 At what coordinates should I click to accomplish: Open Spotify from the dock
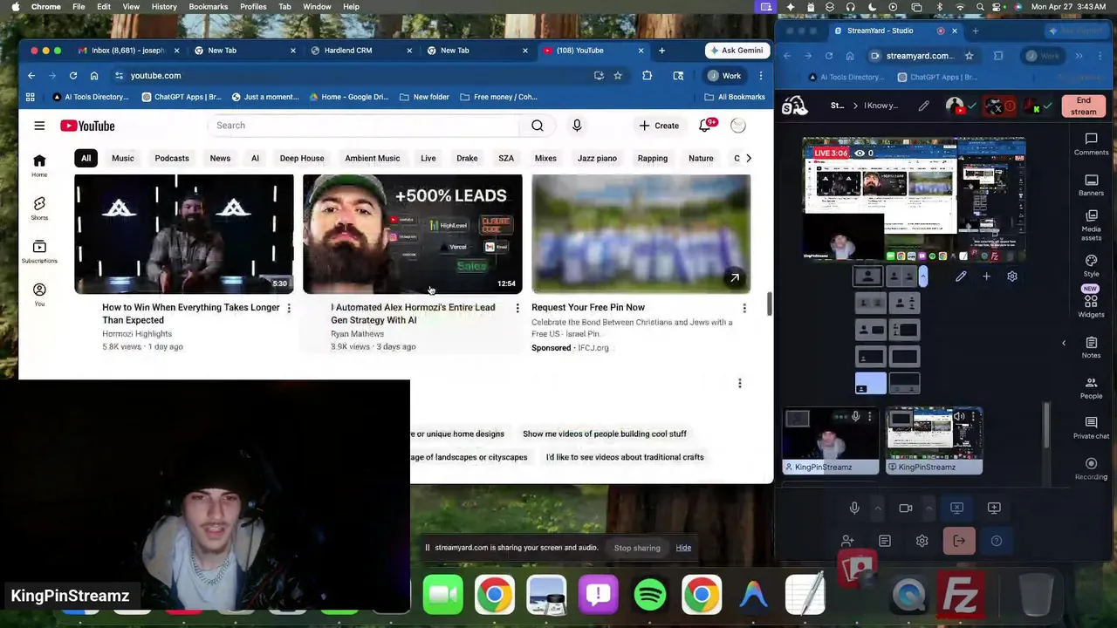[650, 595]
